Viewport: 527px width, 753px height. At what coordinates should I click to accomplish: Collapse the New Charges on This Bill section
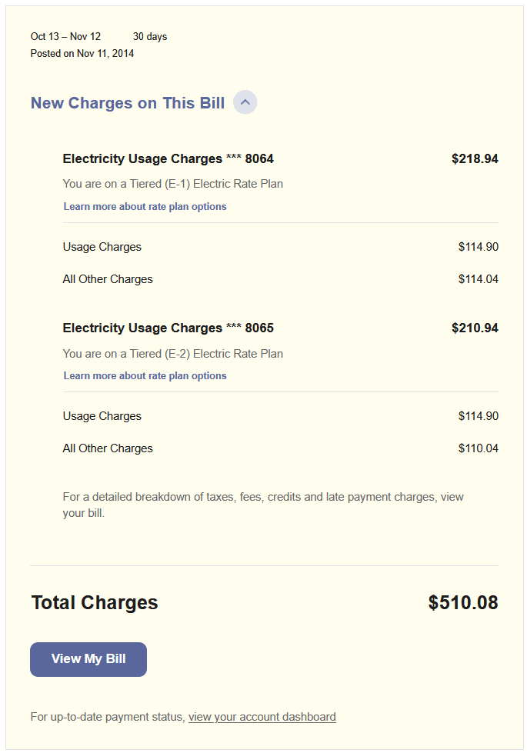click(245, 102)
